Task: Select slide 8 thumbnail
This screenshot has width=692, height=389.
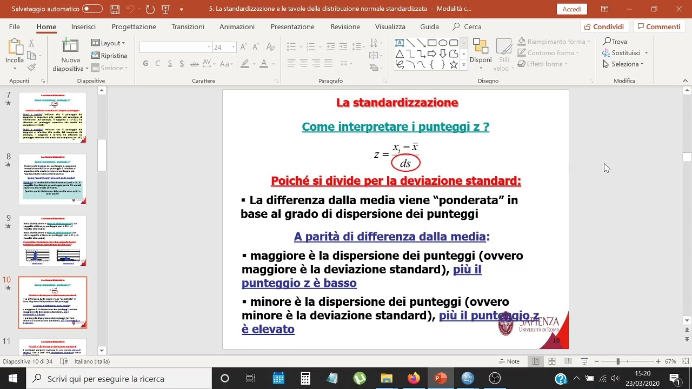Action: point(52,179)
